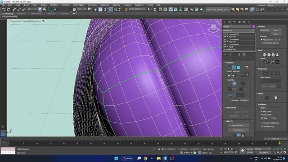Open the Animation menu

pos(65,5)
